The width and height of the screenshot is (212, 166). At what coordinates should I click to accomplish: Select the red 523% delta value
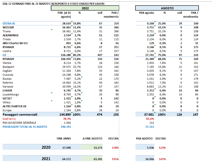point(162,148)
